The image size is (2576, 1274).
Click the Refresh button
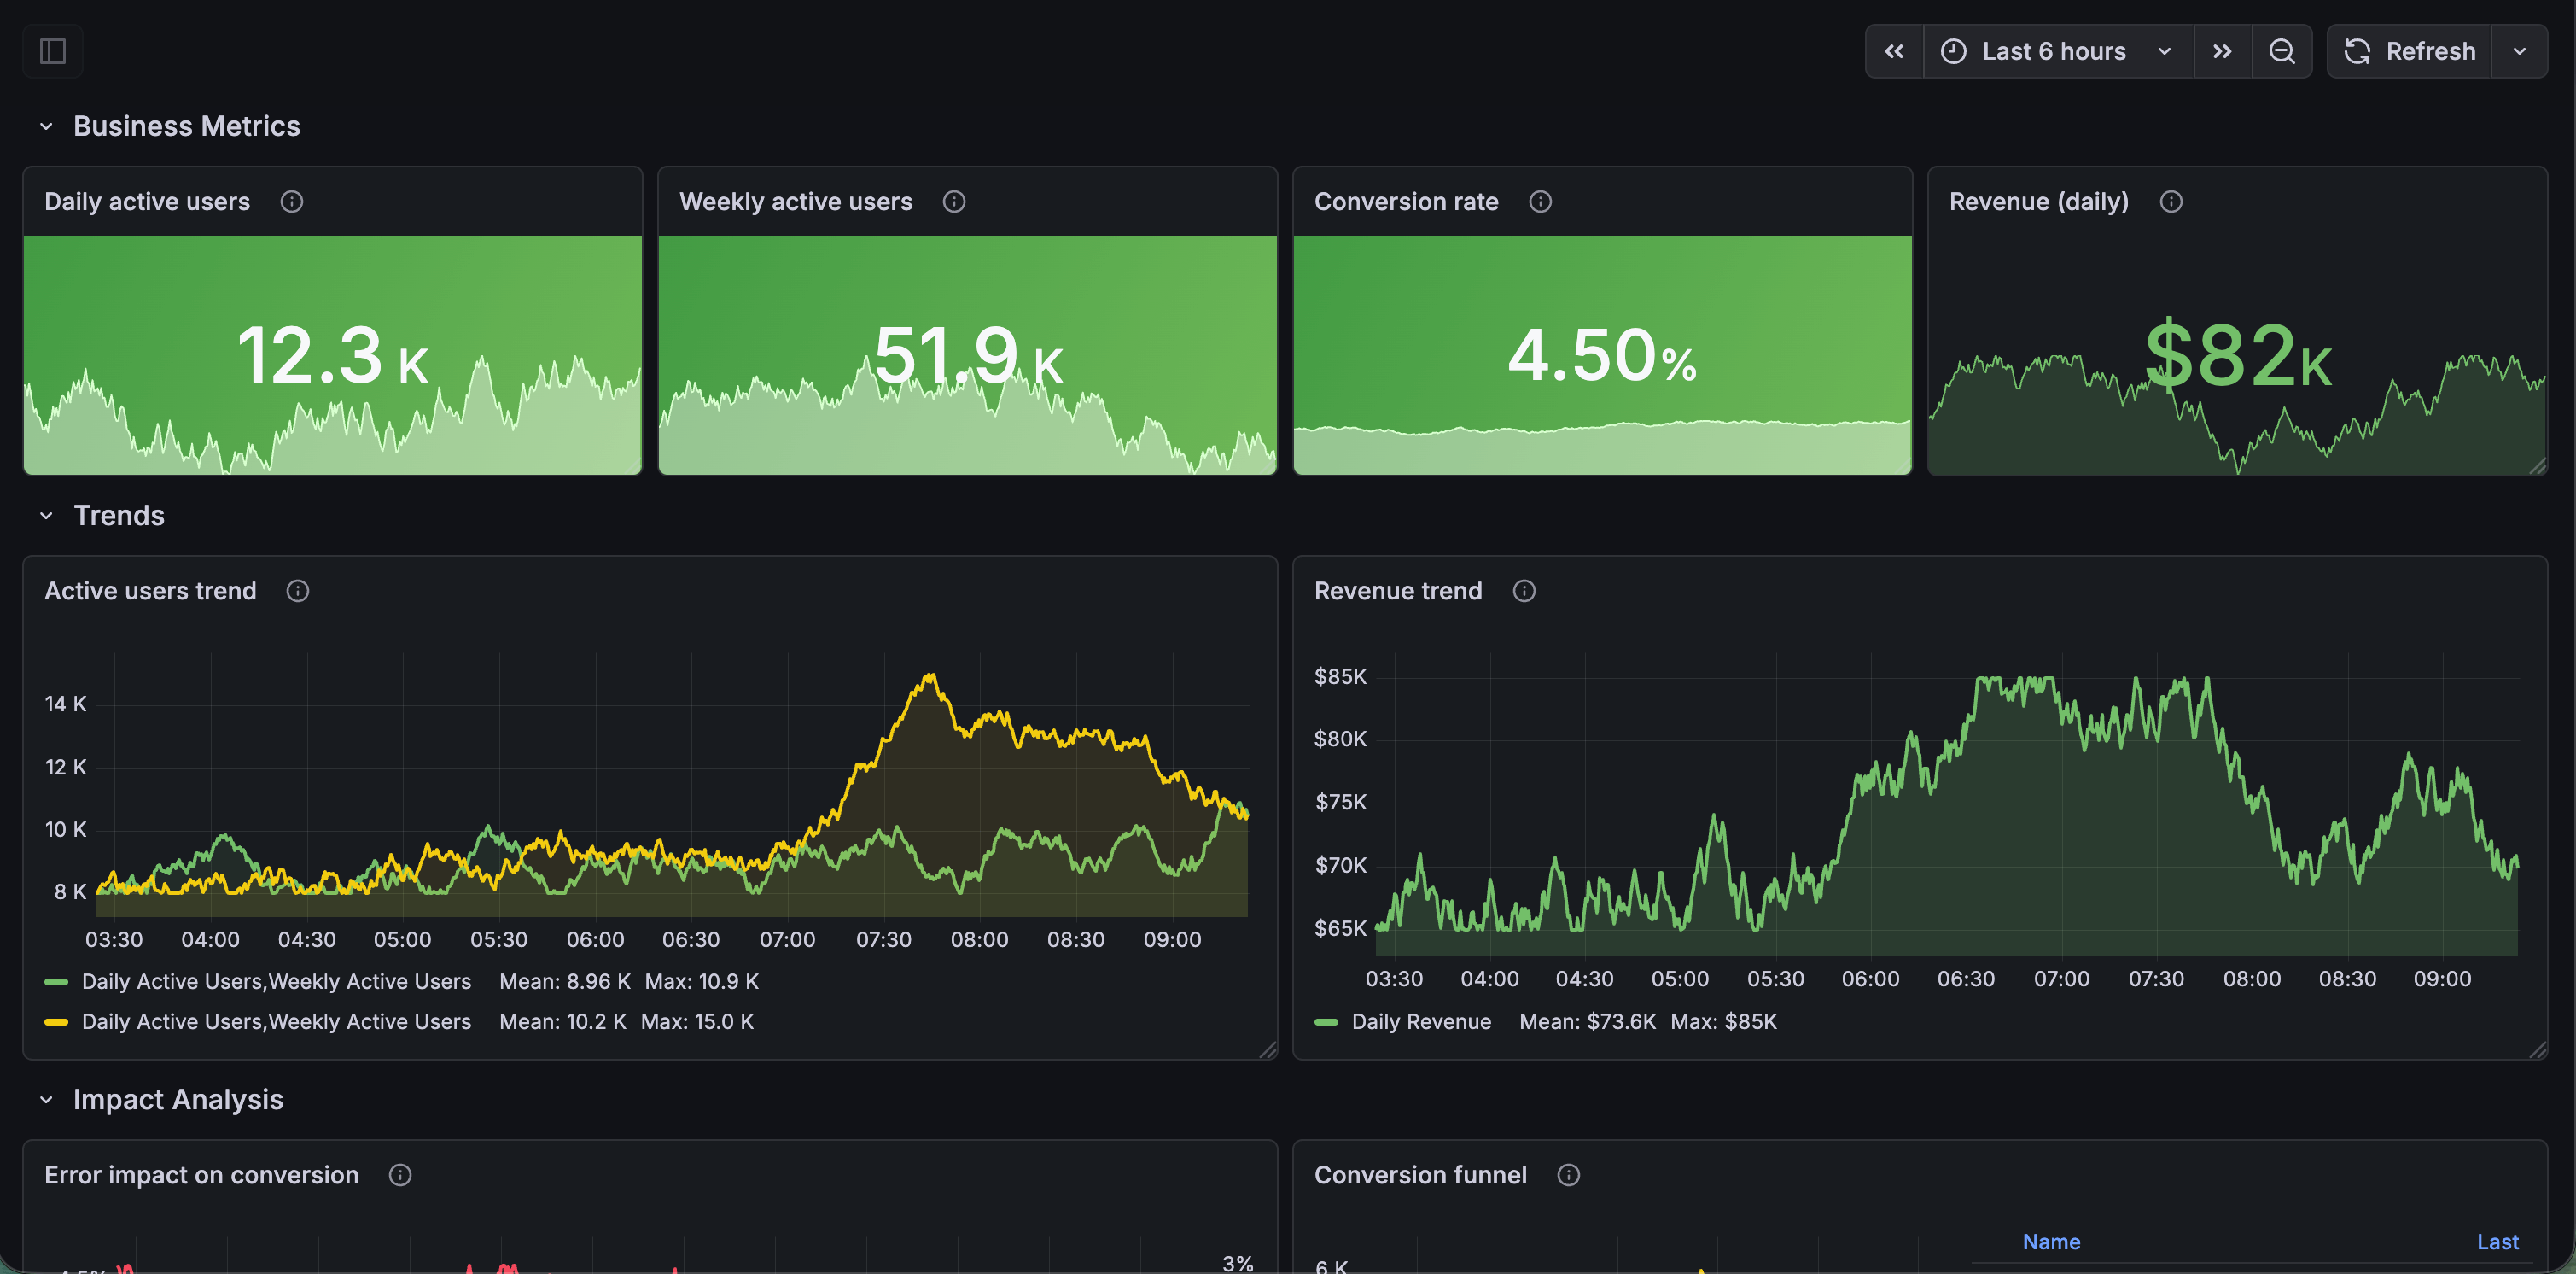point(2410,51)
